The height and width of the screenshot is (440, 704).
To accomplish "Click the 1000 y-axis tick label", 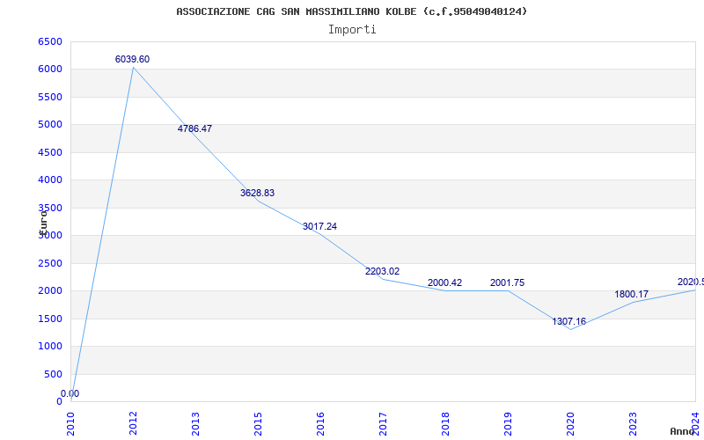I will click(50, 346).
